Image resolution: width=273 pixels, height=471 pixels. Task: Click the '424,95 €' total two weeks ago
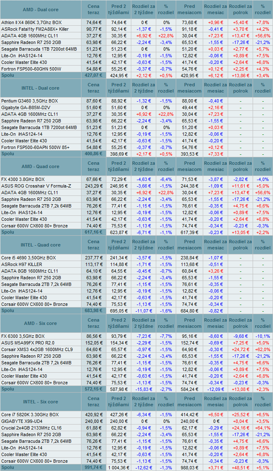(119, 76)
